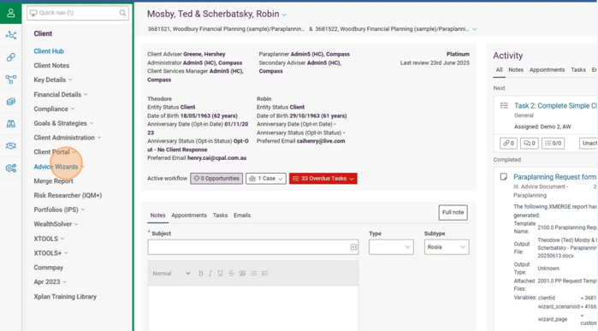This screenshot has height=331, width=598.
Task: Expand Goals & Strategies menu
Action: pos(63,123)
